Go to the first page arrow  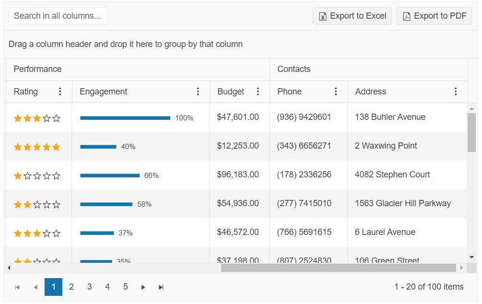click(17, 287)
